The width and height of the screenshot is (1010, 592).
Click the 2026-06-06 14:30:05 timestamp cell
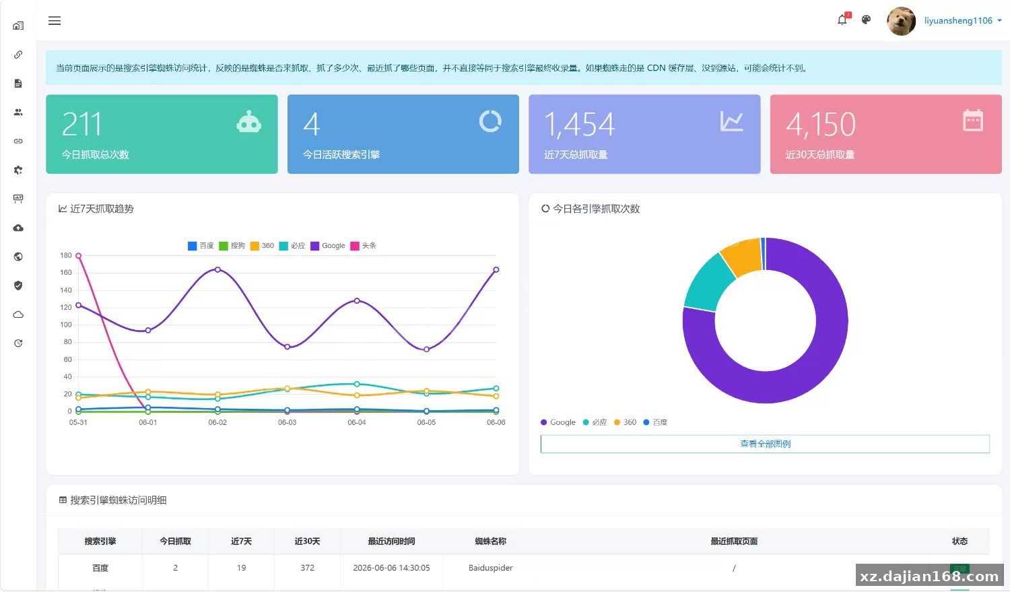tap(391, 568)
